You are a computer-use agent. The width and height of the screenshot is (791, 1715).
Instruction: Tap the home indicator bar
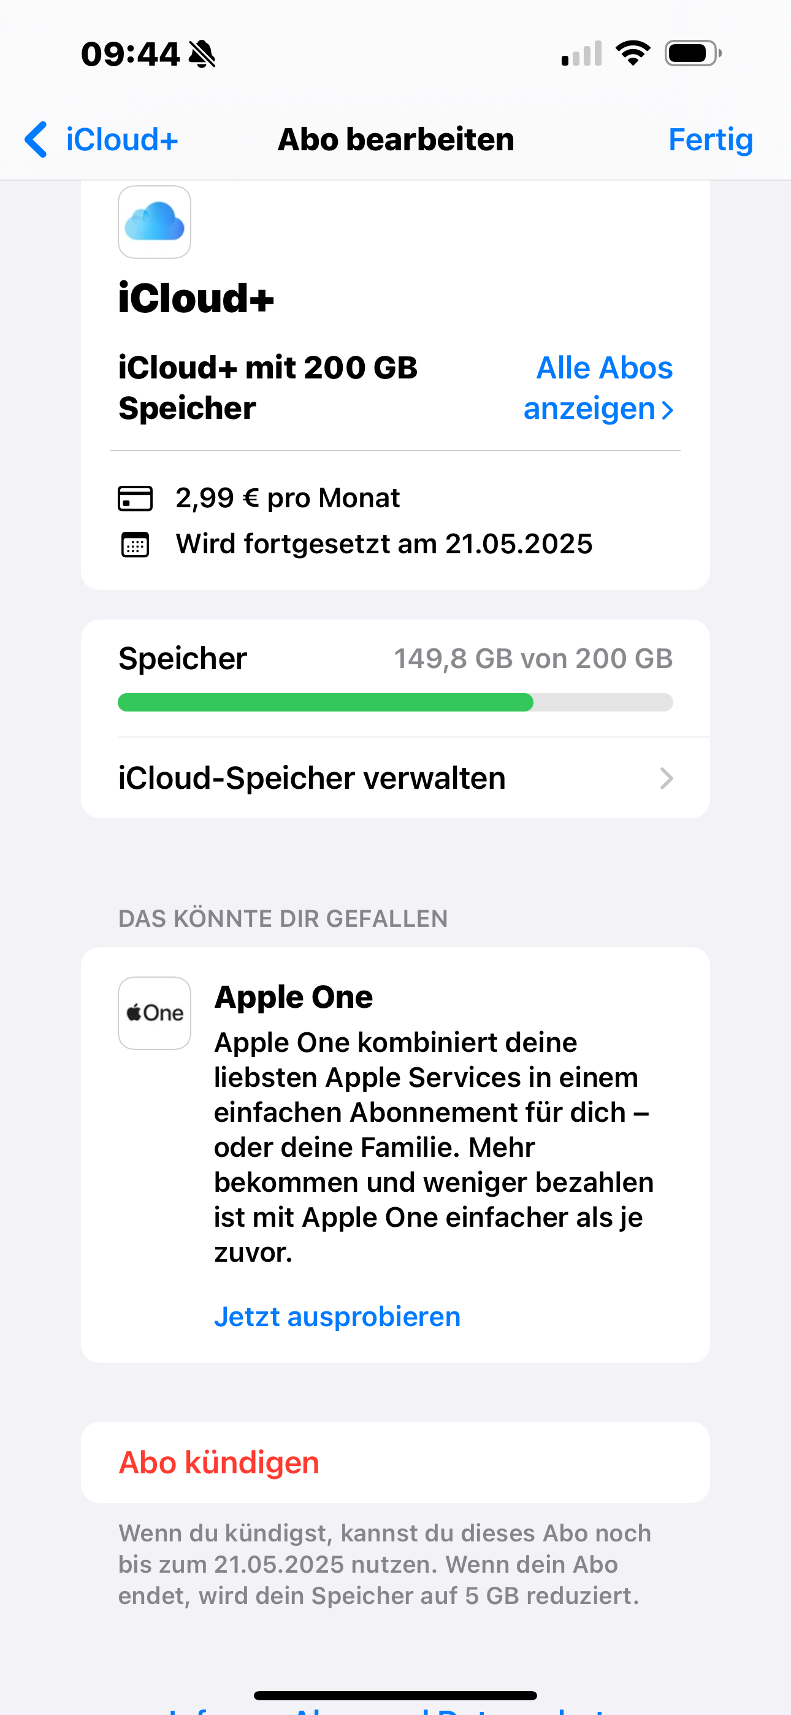[x=395, y=1695]
